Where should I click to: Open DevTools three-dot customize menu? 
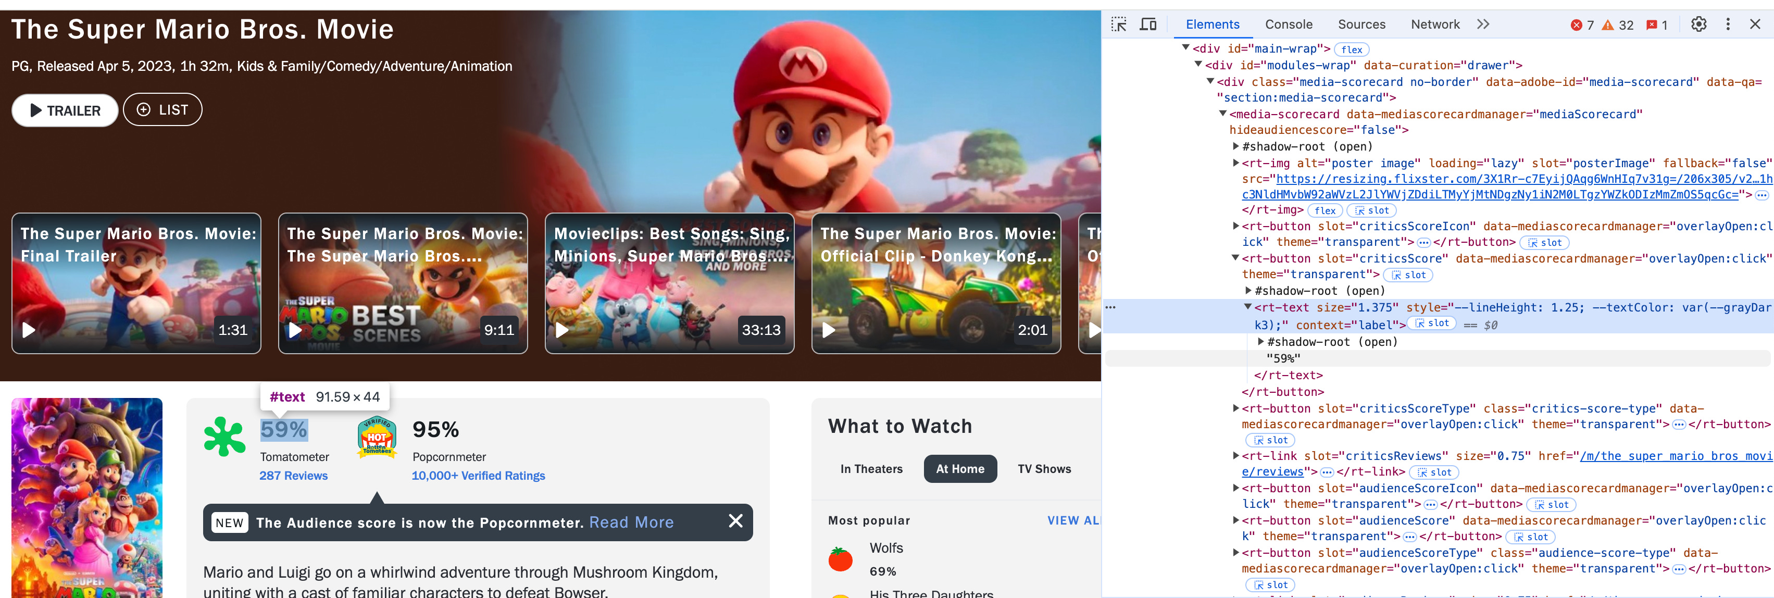(x=1727, y=25)
